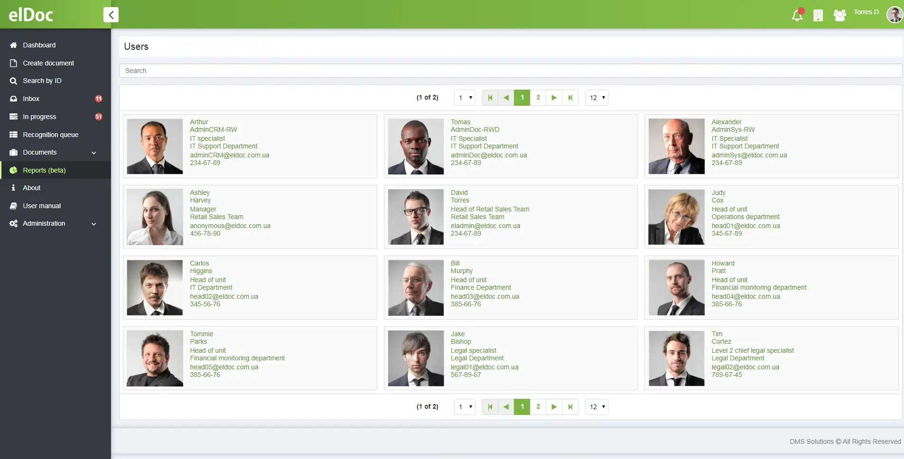Click In progress count badge 51
The width and height of the screenshot is (904, 459).
(99, 117)
